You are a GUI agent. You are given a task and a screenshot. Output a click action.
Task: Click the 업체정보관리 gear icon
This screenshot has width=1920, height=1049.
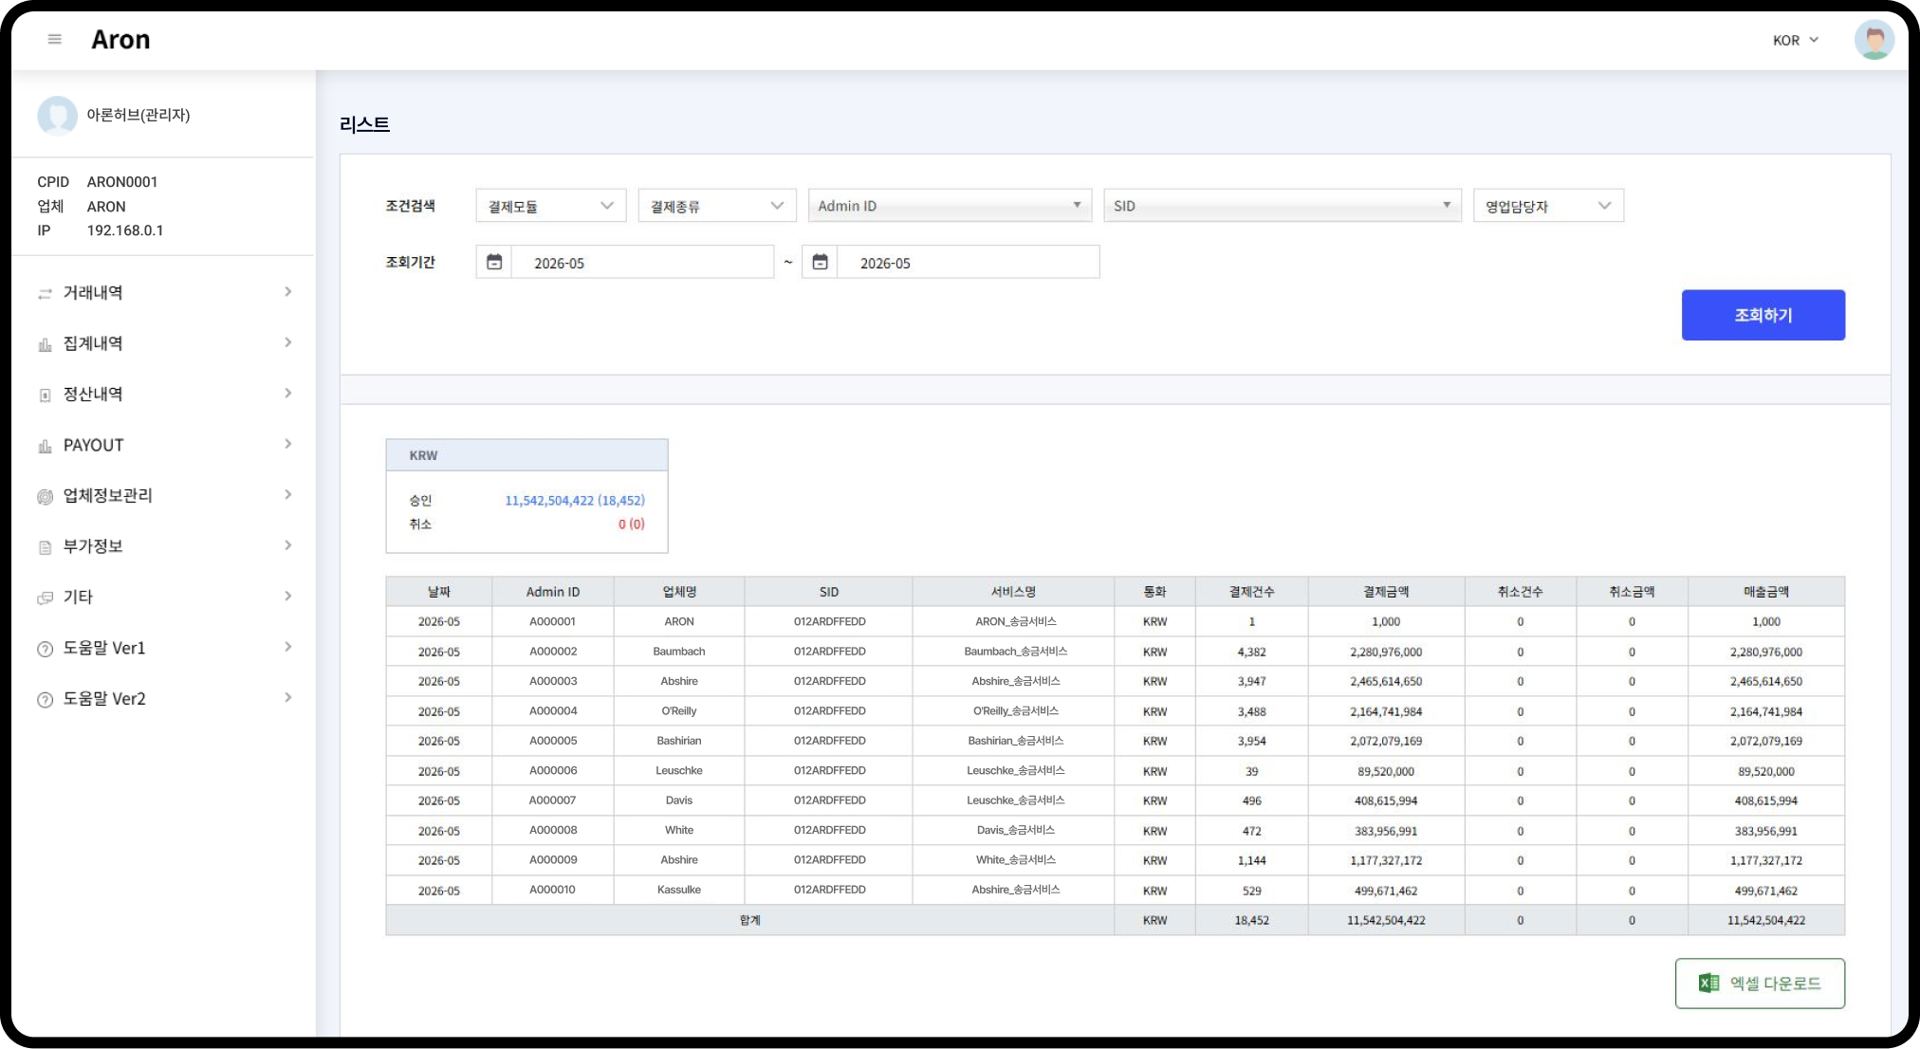pyautogui.click(x=45, y=497)
